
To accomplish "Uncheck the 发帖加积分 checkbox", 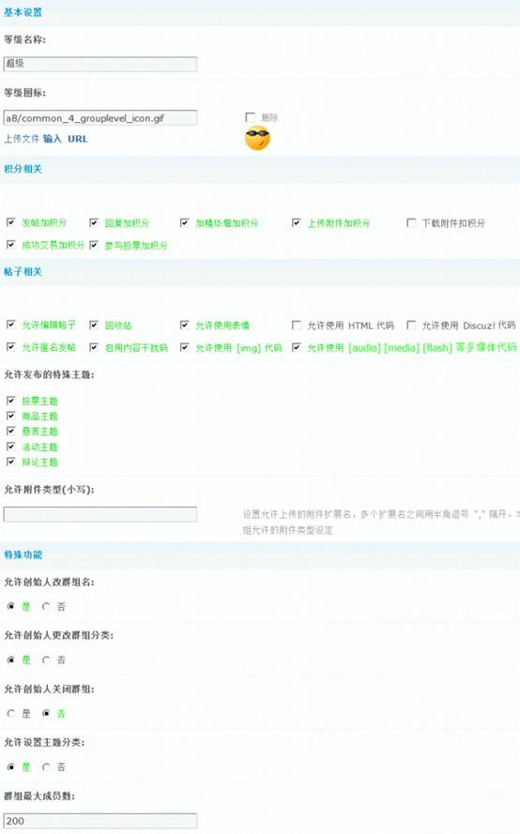I will click(x=10, y=222).
